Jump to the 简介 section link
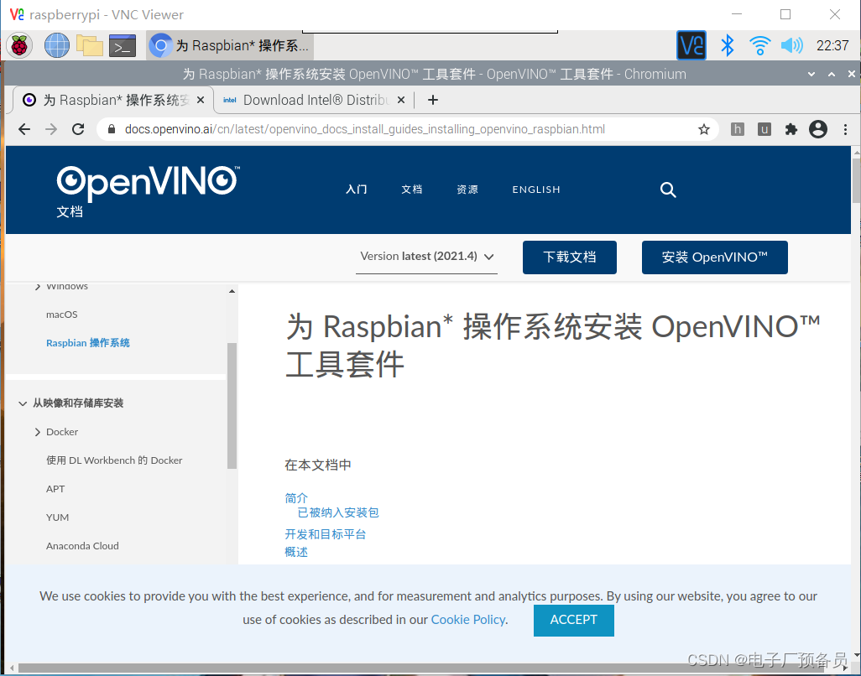This screenshot has height=676, width=861. click(x=296, y=498)
